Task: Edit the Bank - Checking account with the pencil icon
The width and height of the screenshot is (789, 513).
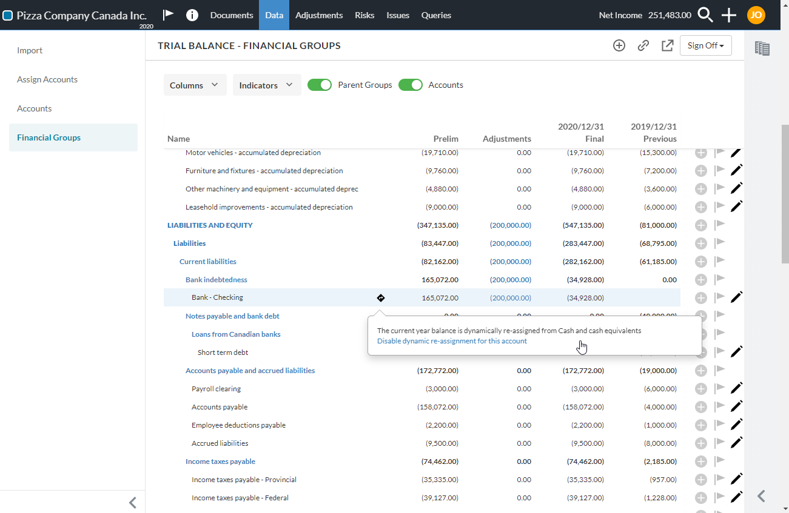Action: (736, 296)
